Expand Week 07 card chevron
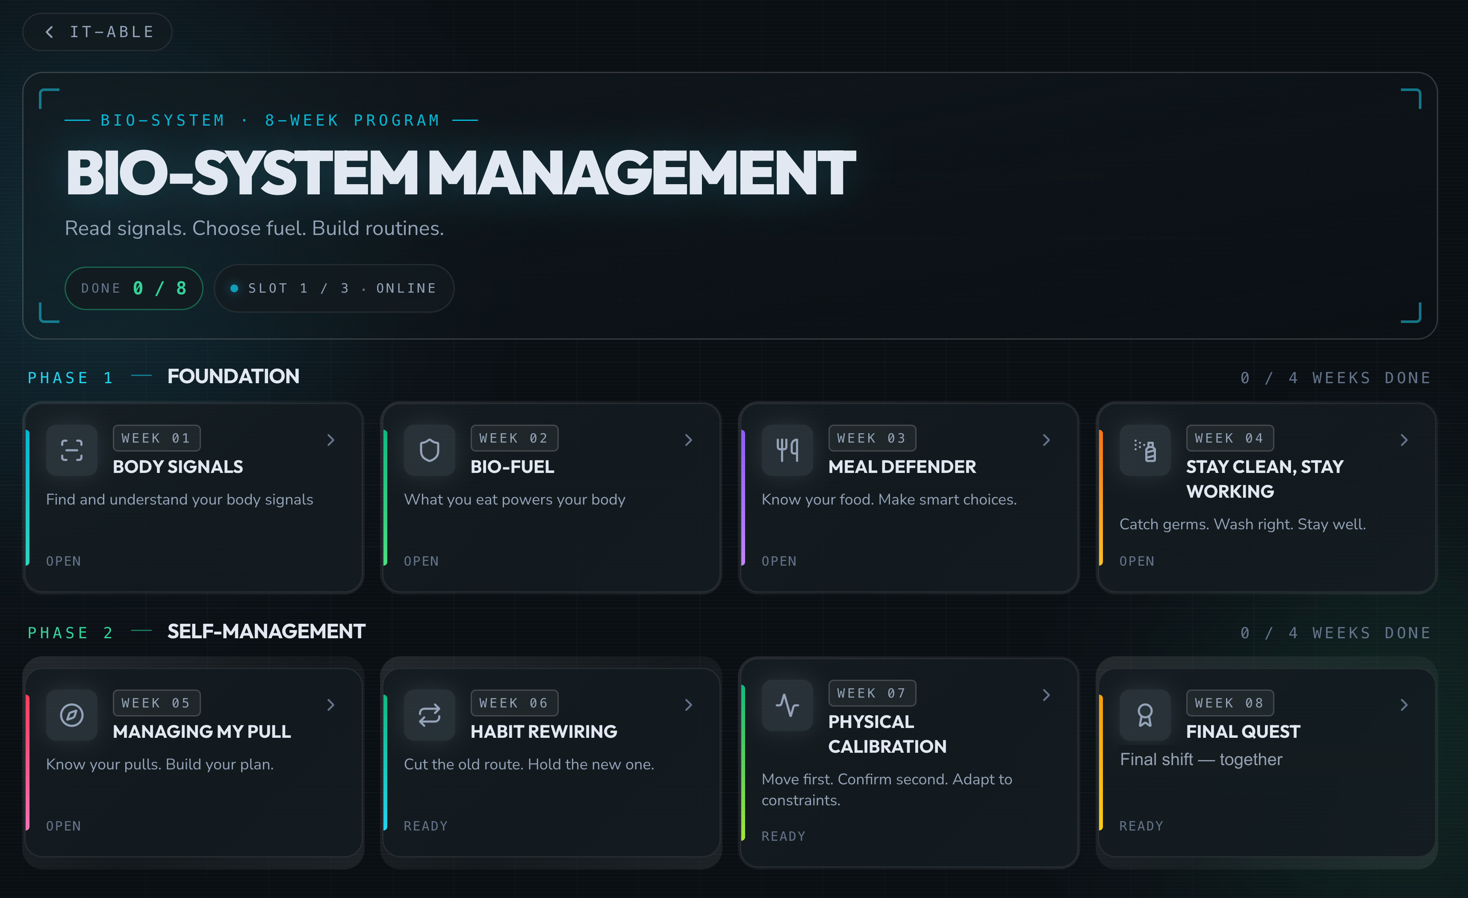The width and height of the screenshot is (1468, 898). pyautogui.click(x=1046, y=695)
